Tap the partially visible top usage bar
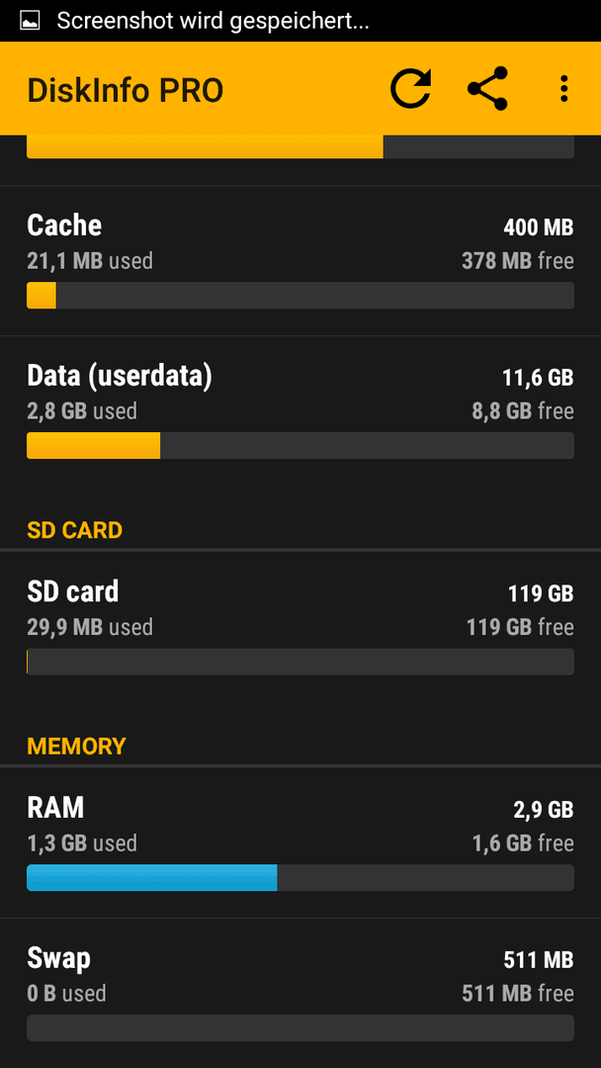Image resolution: width=601 pixels, height=1068 pixels. 300,146
